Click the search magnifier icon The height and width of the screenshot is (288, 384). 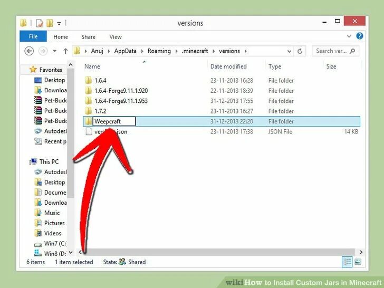(x=352, y=51)
